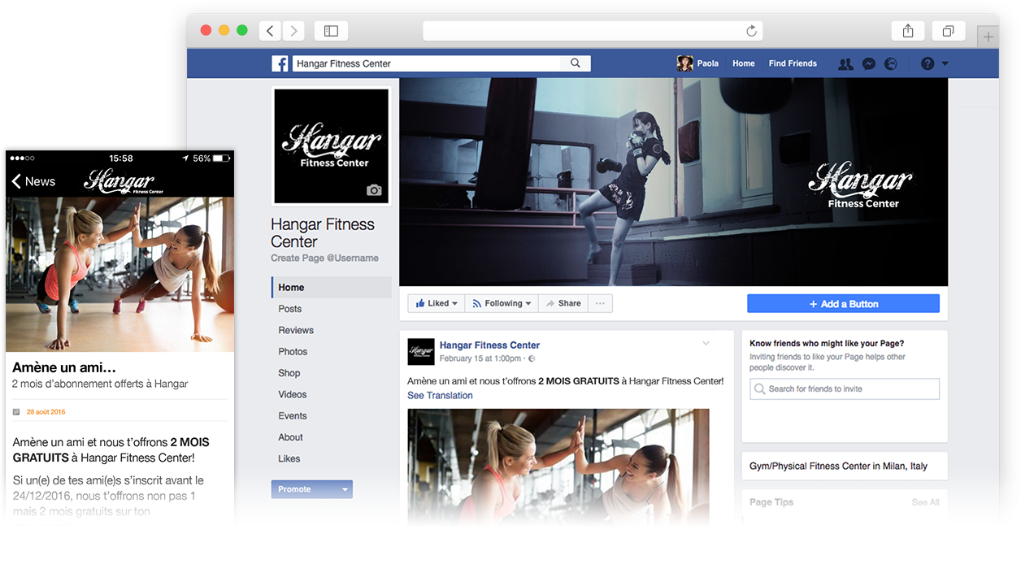Click the Share button under cover
This screenshot has width=1021, height=586.
coord(563,303)
